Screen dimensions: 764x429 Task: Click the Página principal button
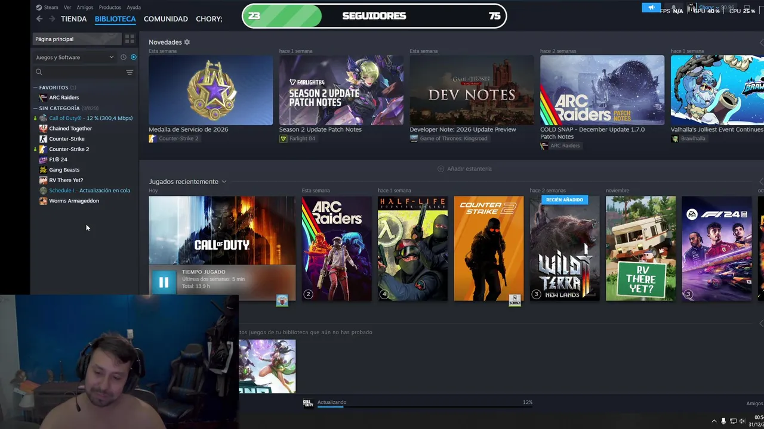76,39
